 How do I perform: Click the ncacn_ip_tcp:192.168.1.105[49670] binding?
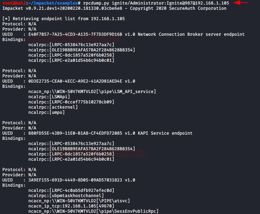[71, 206]
